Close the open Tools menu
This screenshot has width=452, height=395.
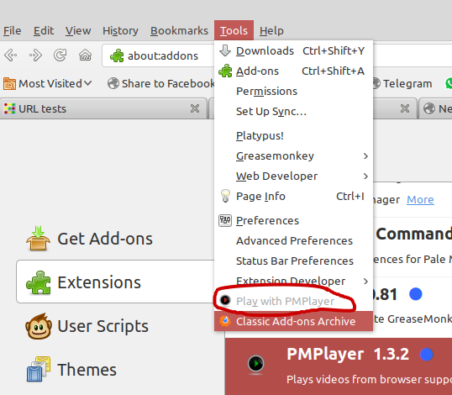(234, 30)
